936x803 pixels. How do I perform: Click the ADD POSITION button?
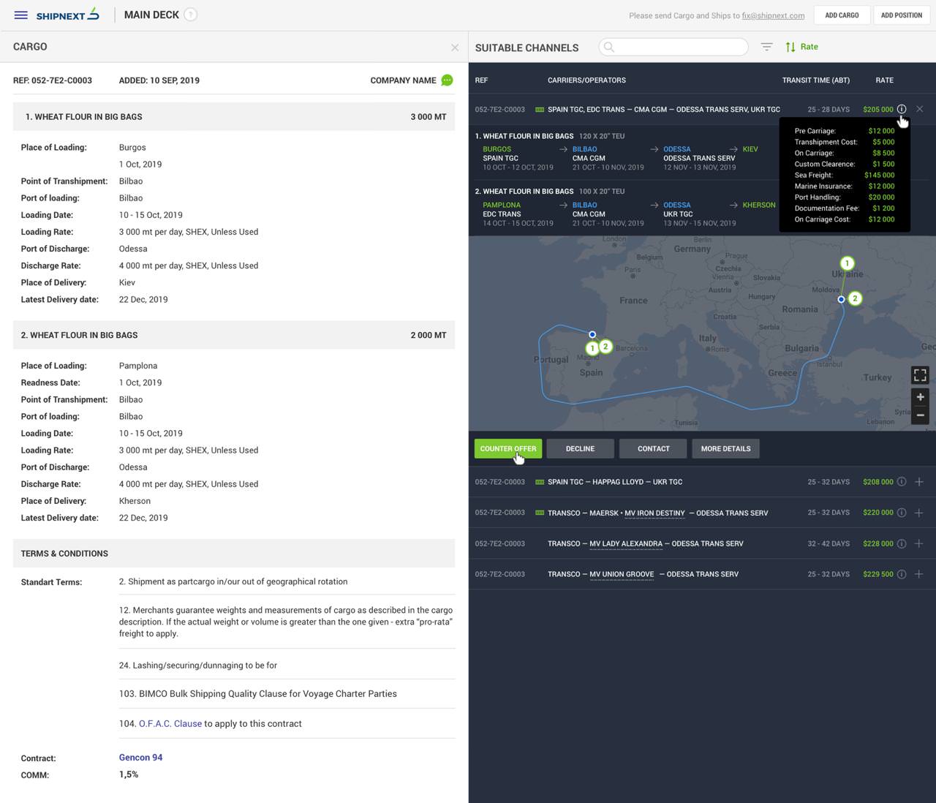click(x=901, y=15)
